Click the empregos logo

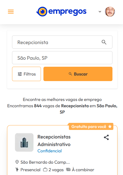[61, 12]
